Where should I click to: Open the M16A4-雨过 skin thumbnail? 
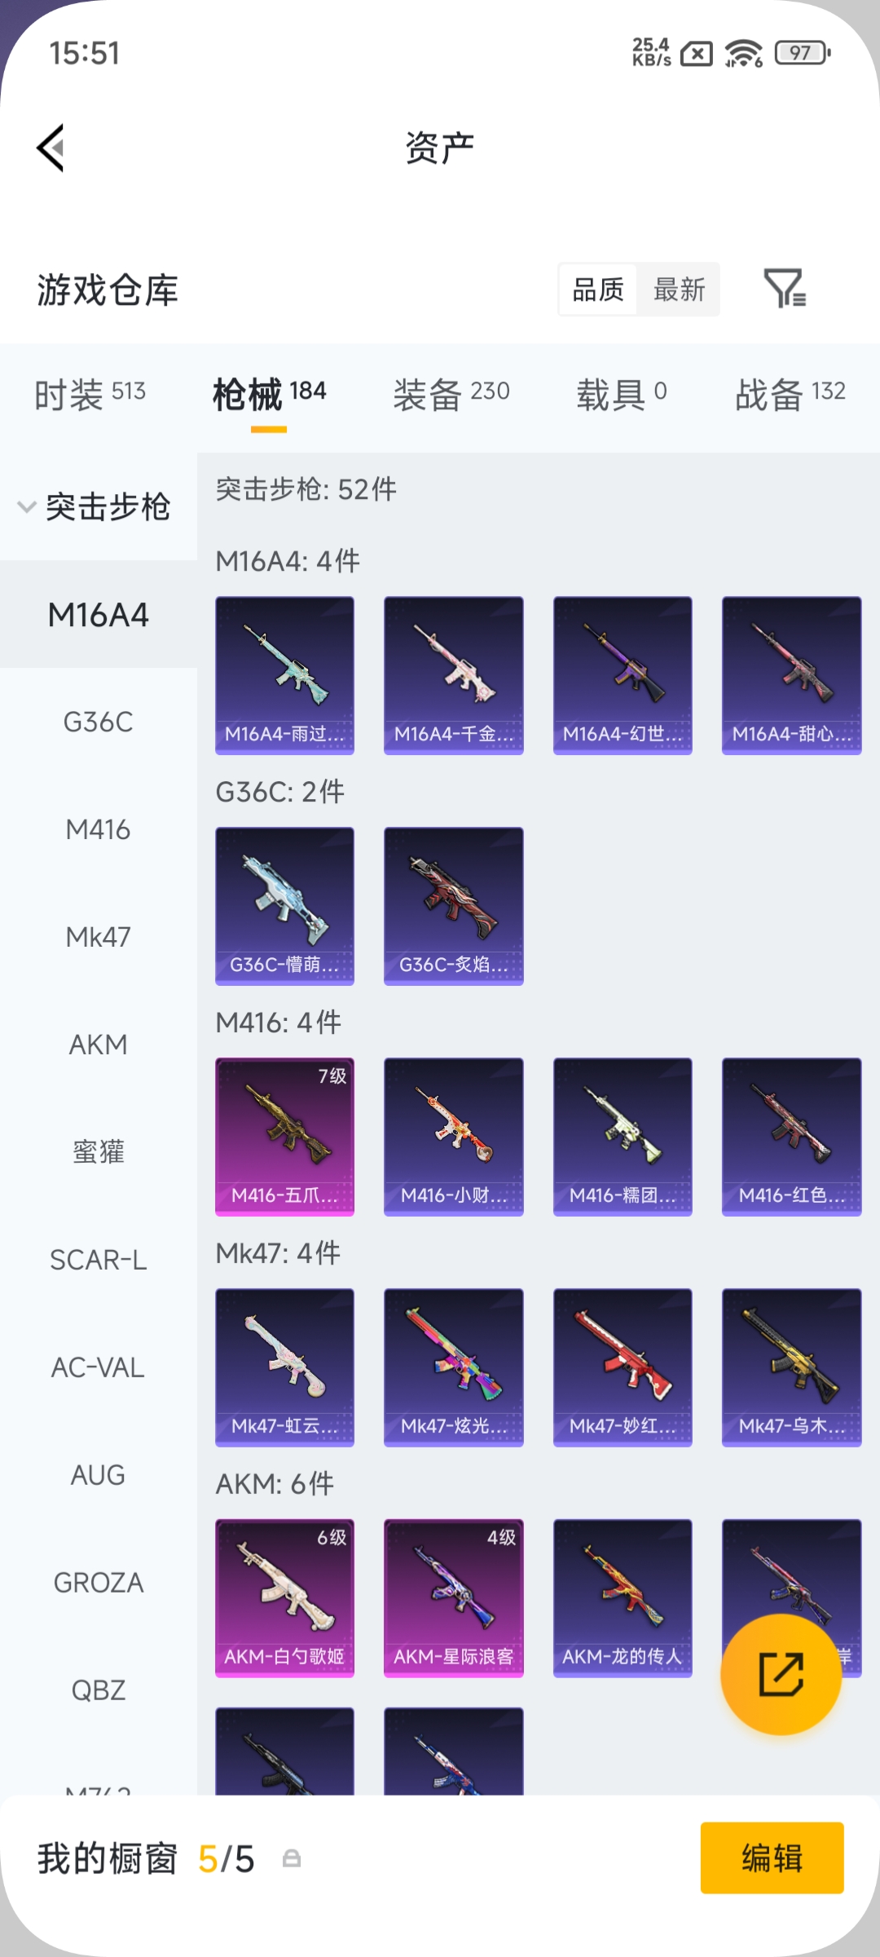tap(284, 675)
